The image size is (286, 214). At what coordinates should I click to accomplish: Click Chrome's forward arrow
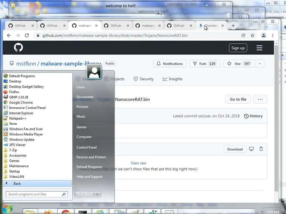18,35
